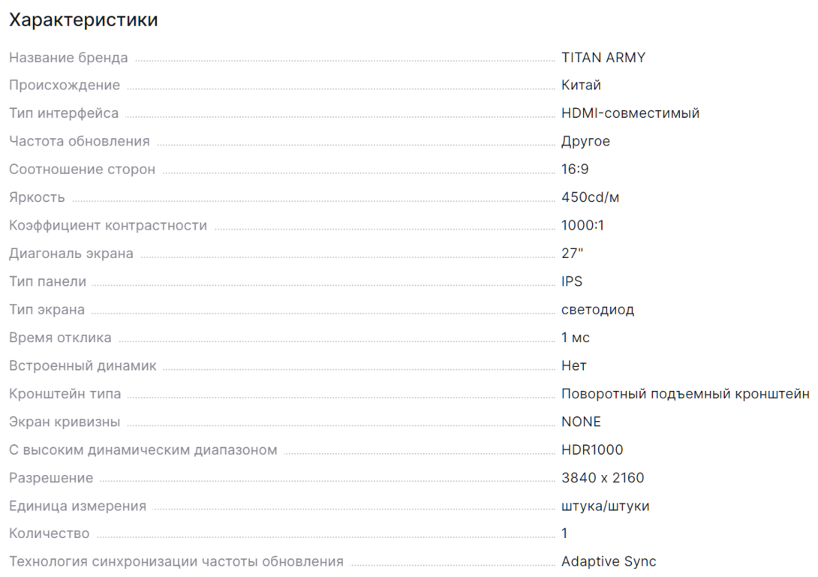Click the 16:9 aspect ratio value
The height and width of the screenshot is (577, 818).
point(575,169)
